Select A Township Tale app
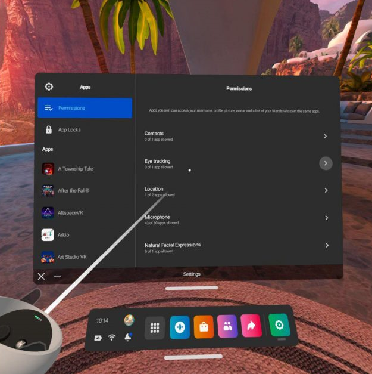The height and width of the screenshot is (374, 372). pyautogui.click(x=75, y=169)
